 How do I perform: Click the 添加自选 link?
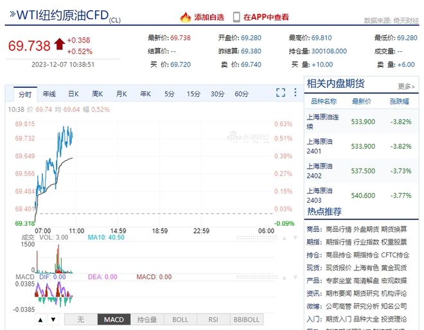(209, 17)
